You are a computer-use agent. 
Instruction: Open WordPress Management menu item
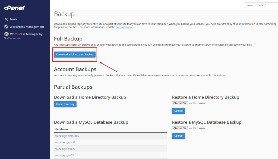pyautogui.click(x=27, y=27)
